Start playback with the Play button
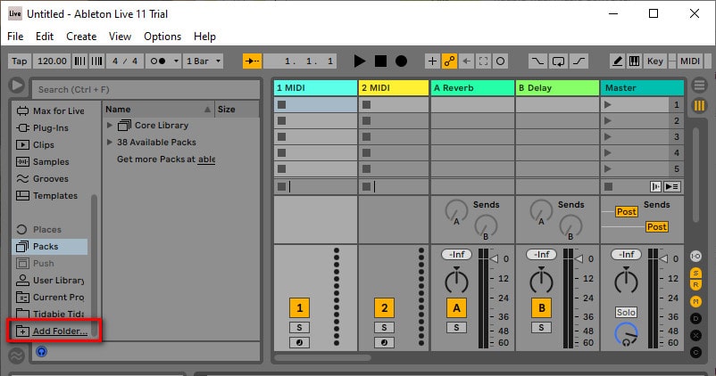Image resolution: width=716 pixels, height=376 pixels. click(x=360, y=61)
